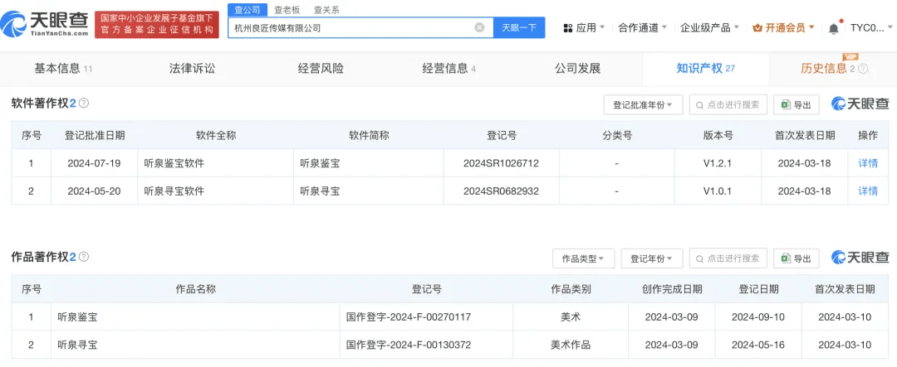Screen dimensions: 897x367
Task: Select the 查老板 search tab
Action: click(287, 10)
